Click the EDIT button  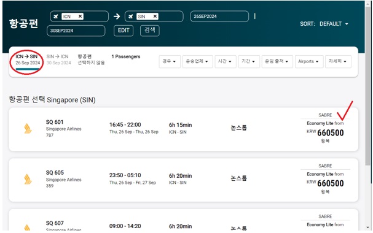(x=124, y=31)
